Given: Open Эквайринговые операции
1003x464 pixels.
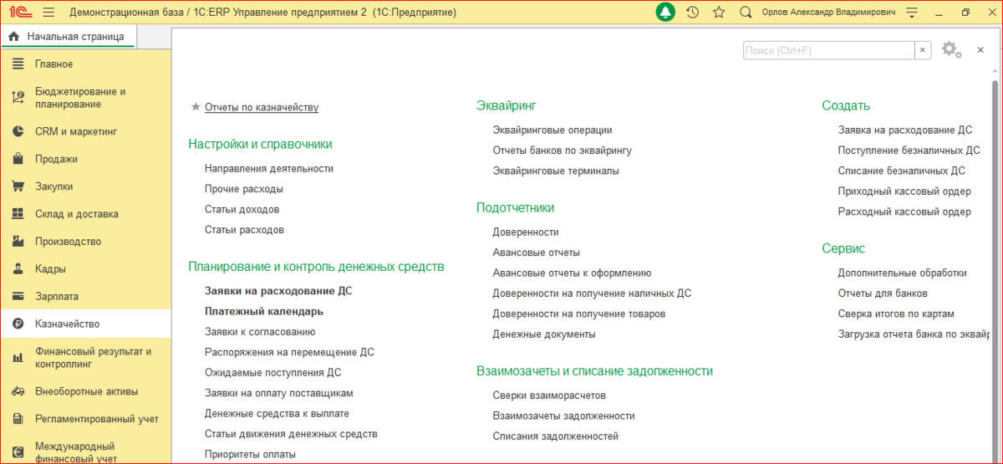Looking at the screenshot, I should (552, 130).
